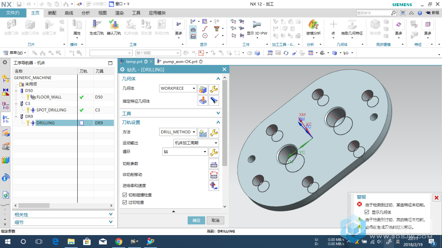
Task: Open Chrome from the Windows taskbar
Action: [119, 242]
